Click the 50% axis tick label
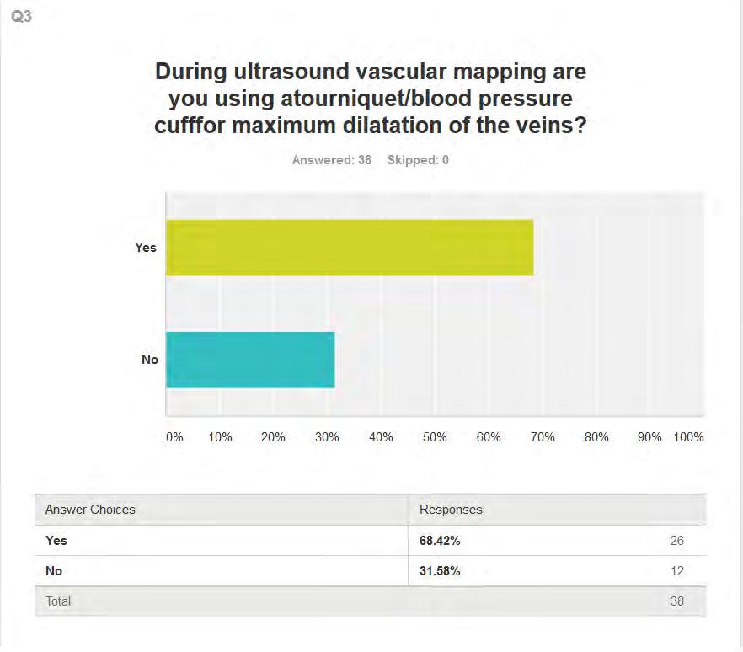The image size is (743, 652). 435,437
